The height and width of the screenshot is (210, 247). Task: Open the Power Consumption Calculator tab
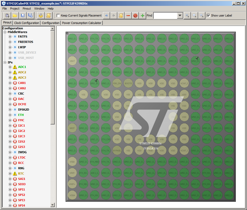pyautogui.click(x=82, y=23)
